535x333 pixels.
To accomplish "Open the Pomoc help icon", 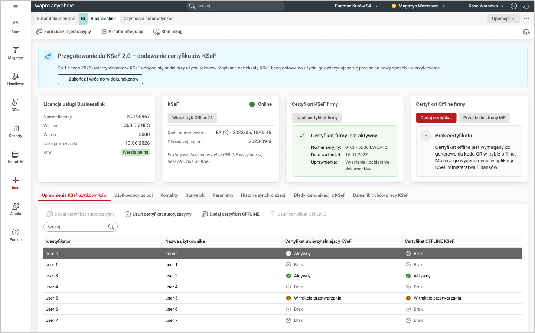I will (16, 235).
